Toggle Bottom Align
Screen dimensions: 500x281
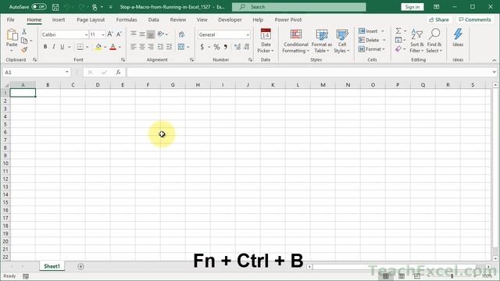point(151,34)
